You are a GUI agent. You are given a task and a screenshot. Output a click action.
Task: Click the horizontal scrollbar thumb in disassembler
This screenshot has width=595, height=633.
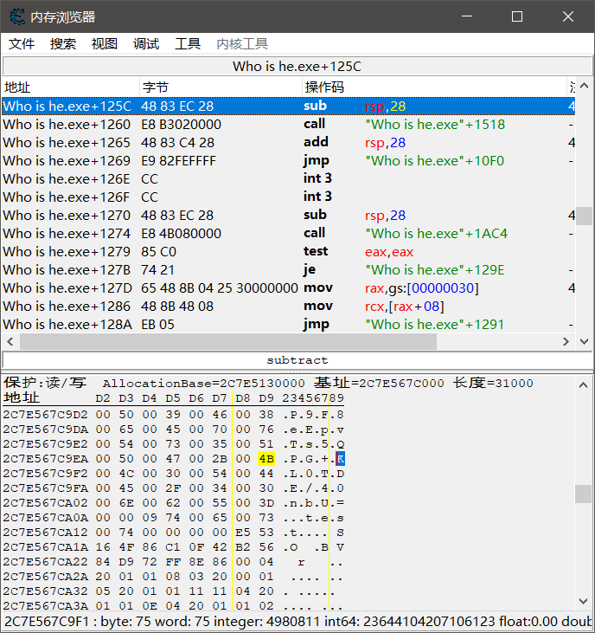click(x=228, y=342)
